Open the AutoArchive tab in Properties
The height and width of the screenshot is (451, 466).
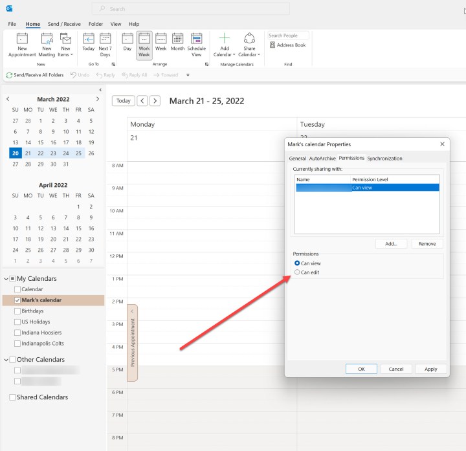point(322,159)
